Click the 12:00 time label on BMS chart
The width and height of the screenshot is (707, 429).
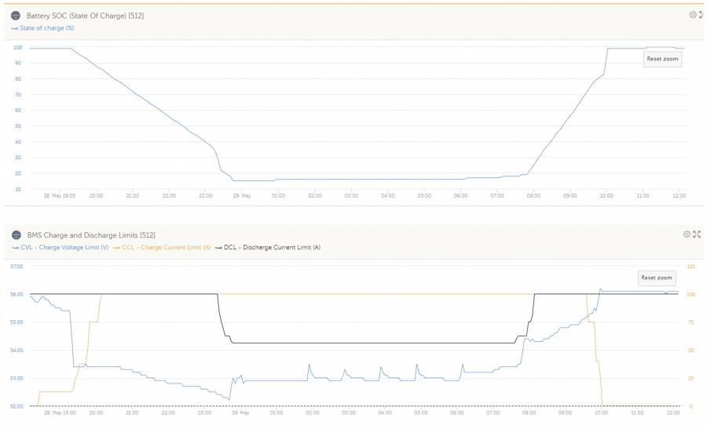click(673, 413)
